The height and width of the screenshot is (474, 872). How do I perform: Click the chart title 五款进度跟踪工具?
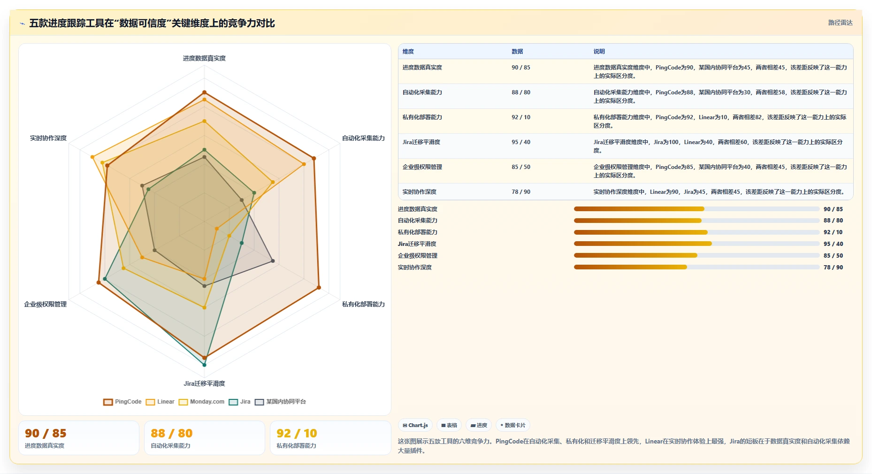coord(152,23)
